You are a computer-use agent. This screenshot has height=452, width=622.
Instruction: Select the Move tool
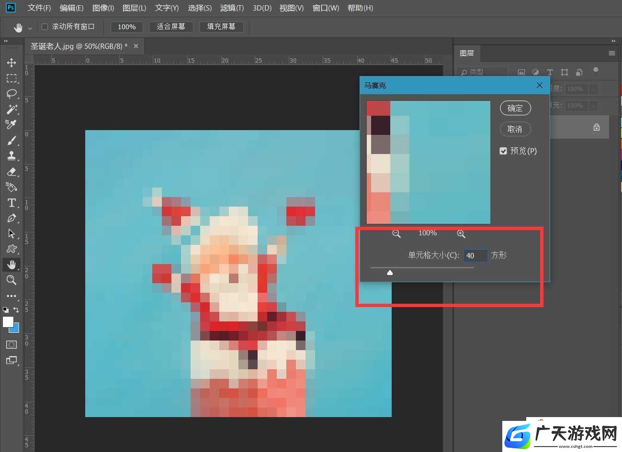point(11,63)
